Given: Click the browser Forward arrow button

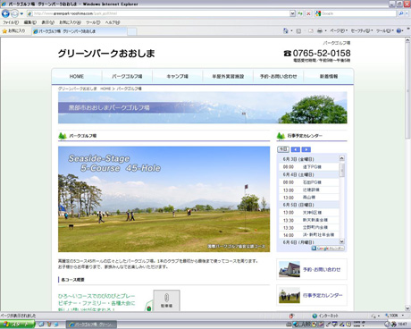Looking at the screenshot, I should coord(14,13).
